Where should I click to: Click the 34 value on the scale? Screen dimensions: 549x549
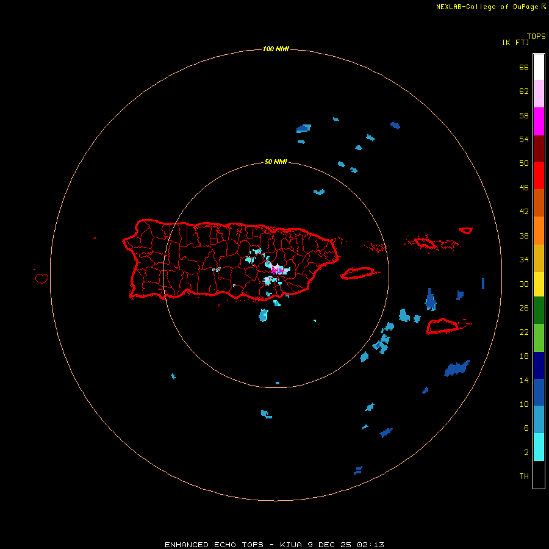(x=524, y=260)
